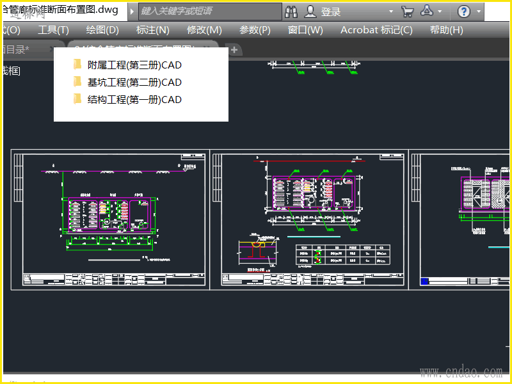Open the Autodesk Exchange shopping cart
The image size is (512, 384).
pos(408,12)
